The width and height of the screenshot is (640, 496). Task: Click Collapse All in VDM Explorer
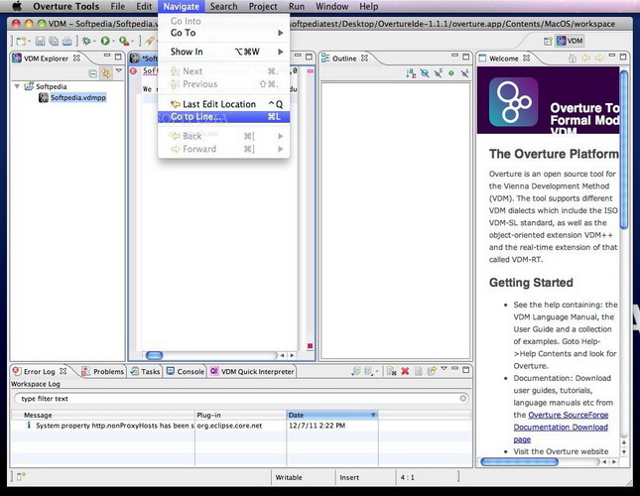click(x=93, y=73)
